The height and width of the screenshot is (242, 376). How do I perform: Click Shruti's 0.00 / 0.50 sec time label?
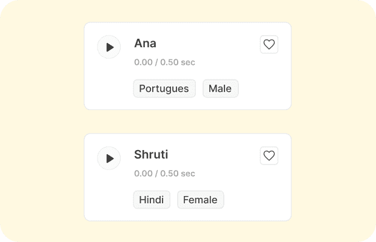click(164, 174)
